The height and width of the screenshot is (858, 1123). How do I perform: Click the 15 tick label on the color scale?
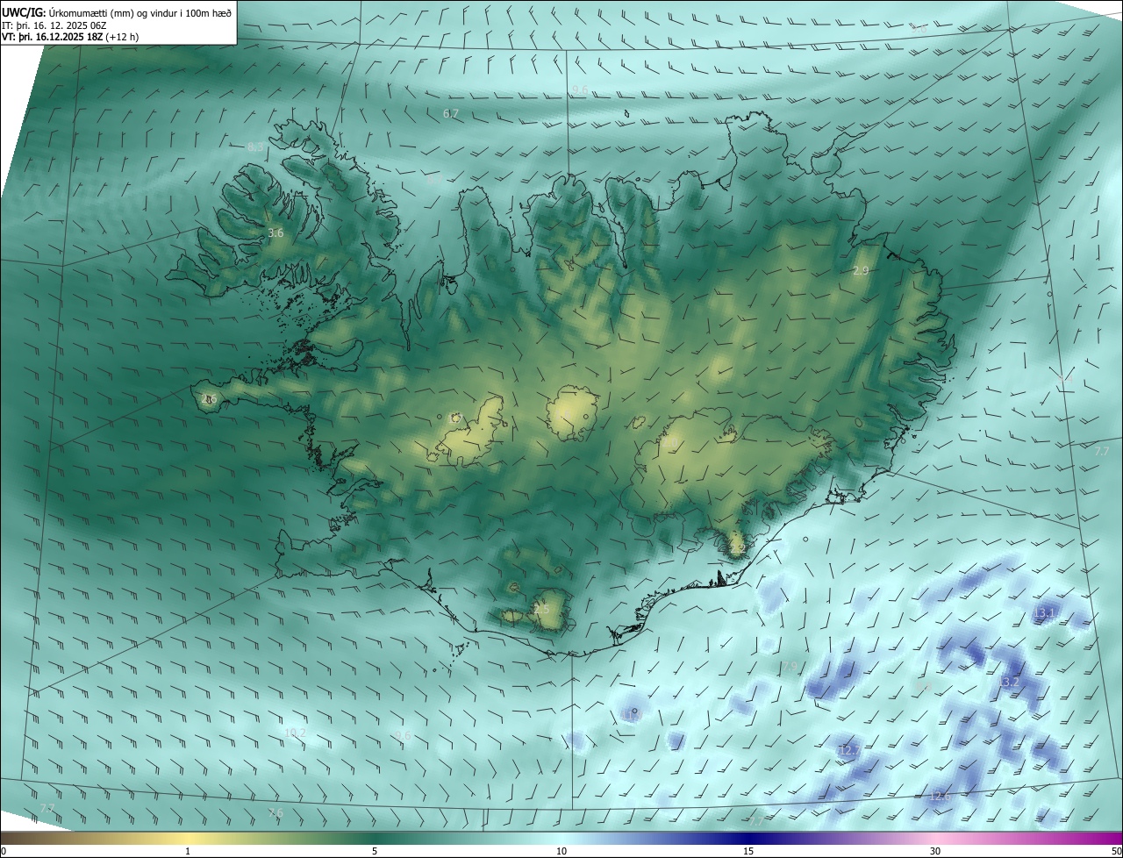pos(748,852)
